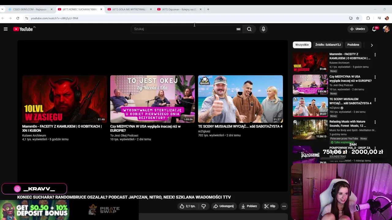Open options for TE SCENY MUSIAŁEM sidebar video

tap(375, 100)
